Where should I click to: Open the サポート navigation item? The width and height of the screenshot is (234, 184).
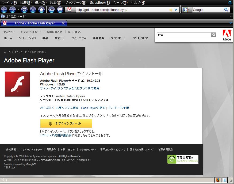pos(60,38)
